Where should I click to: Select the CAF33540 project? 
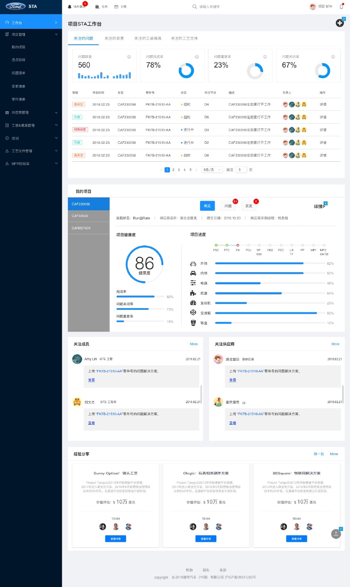(89, 216)
